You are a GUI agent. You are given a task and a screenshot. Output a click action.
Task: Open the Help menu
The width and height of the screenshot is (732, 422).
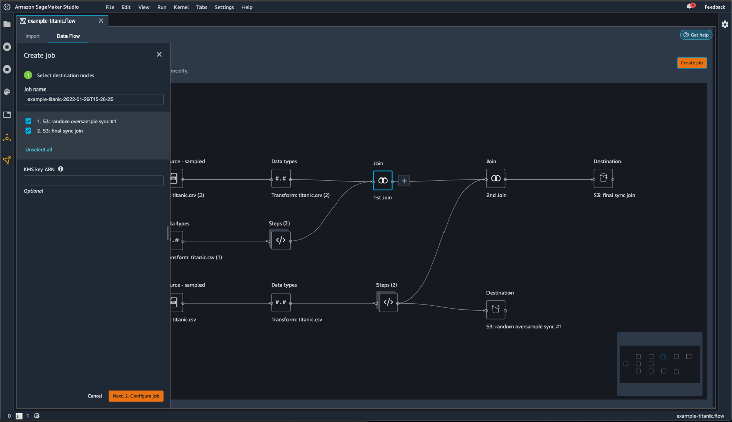(247, 7)
